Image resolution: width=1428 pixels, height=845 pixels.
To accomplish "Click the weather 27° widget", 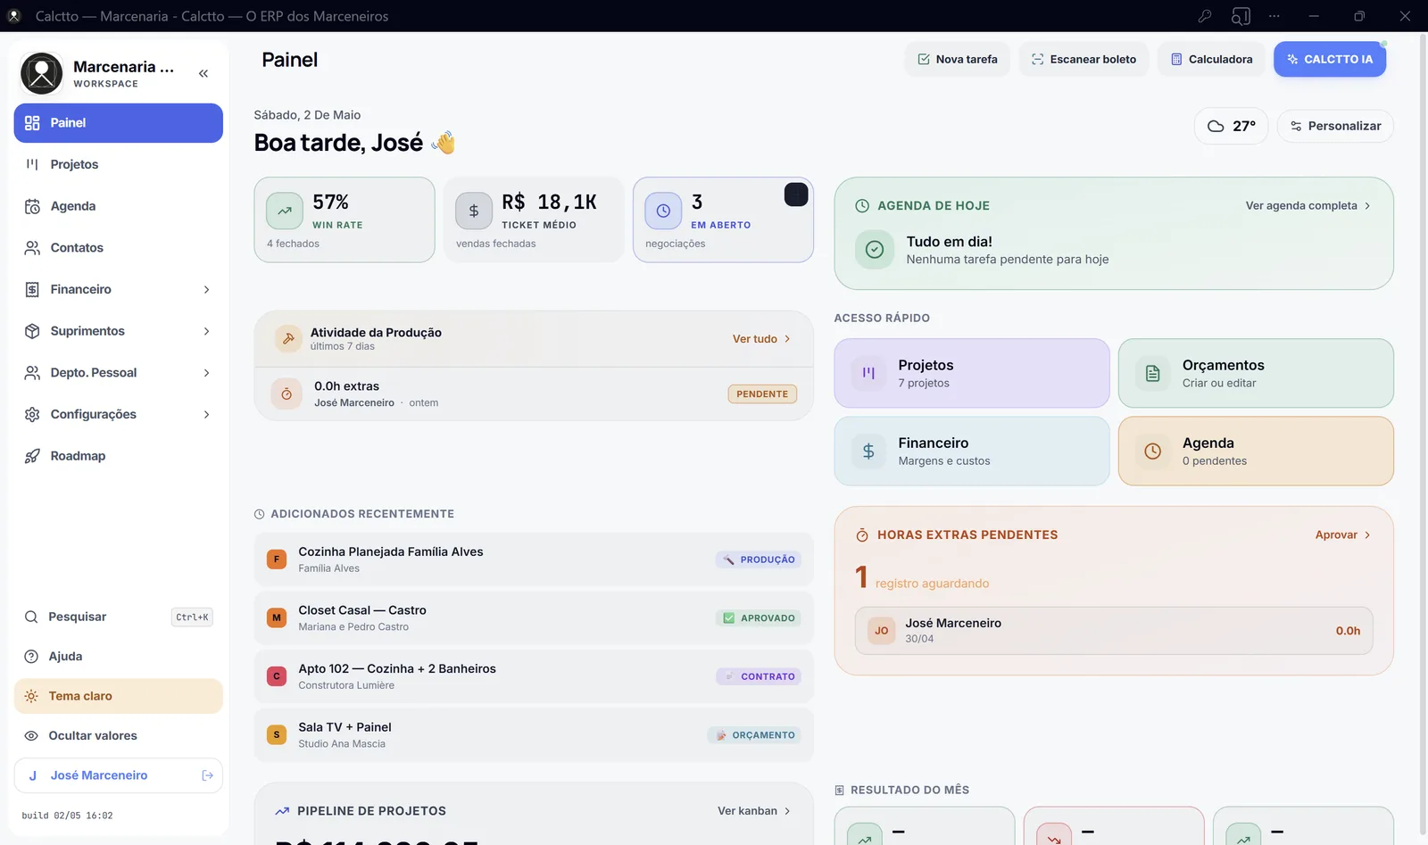I will point(1231,126).
